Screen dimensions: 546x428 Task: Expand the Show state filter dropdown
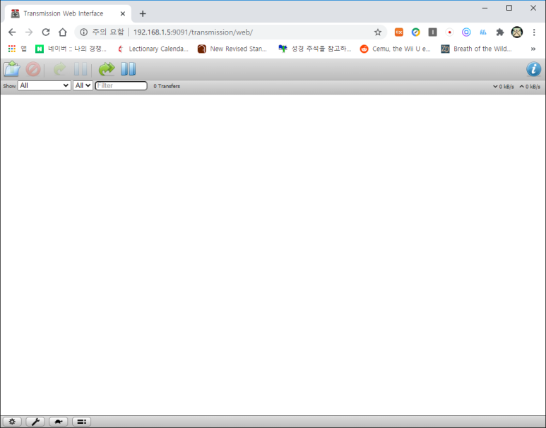click(44, 85)
